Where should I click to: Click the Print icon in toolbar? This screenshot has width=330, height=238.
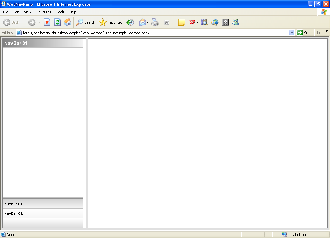tap(155, 22)
